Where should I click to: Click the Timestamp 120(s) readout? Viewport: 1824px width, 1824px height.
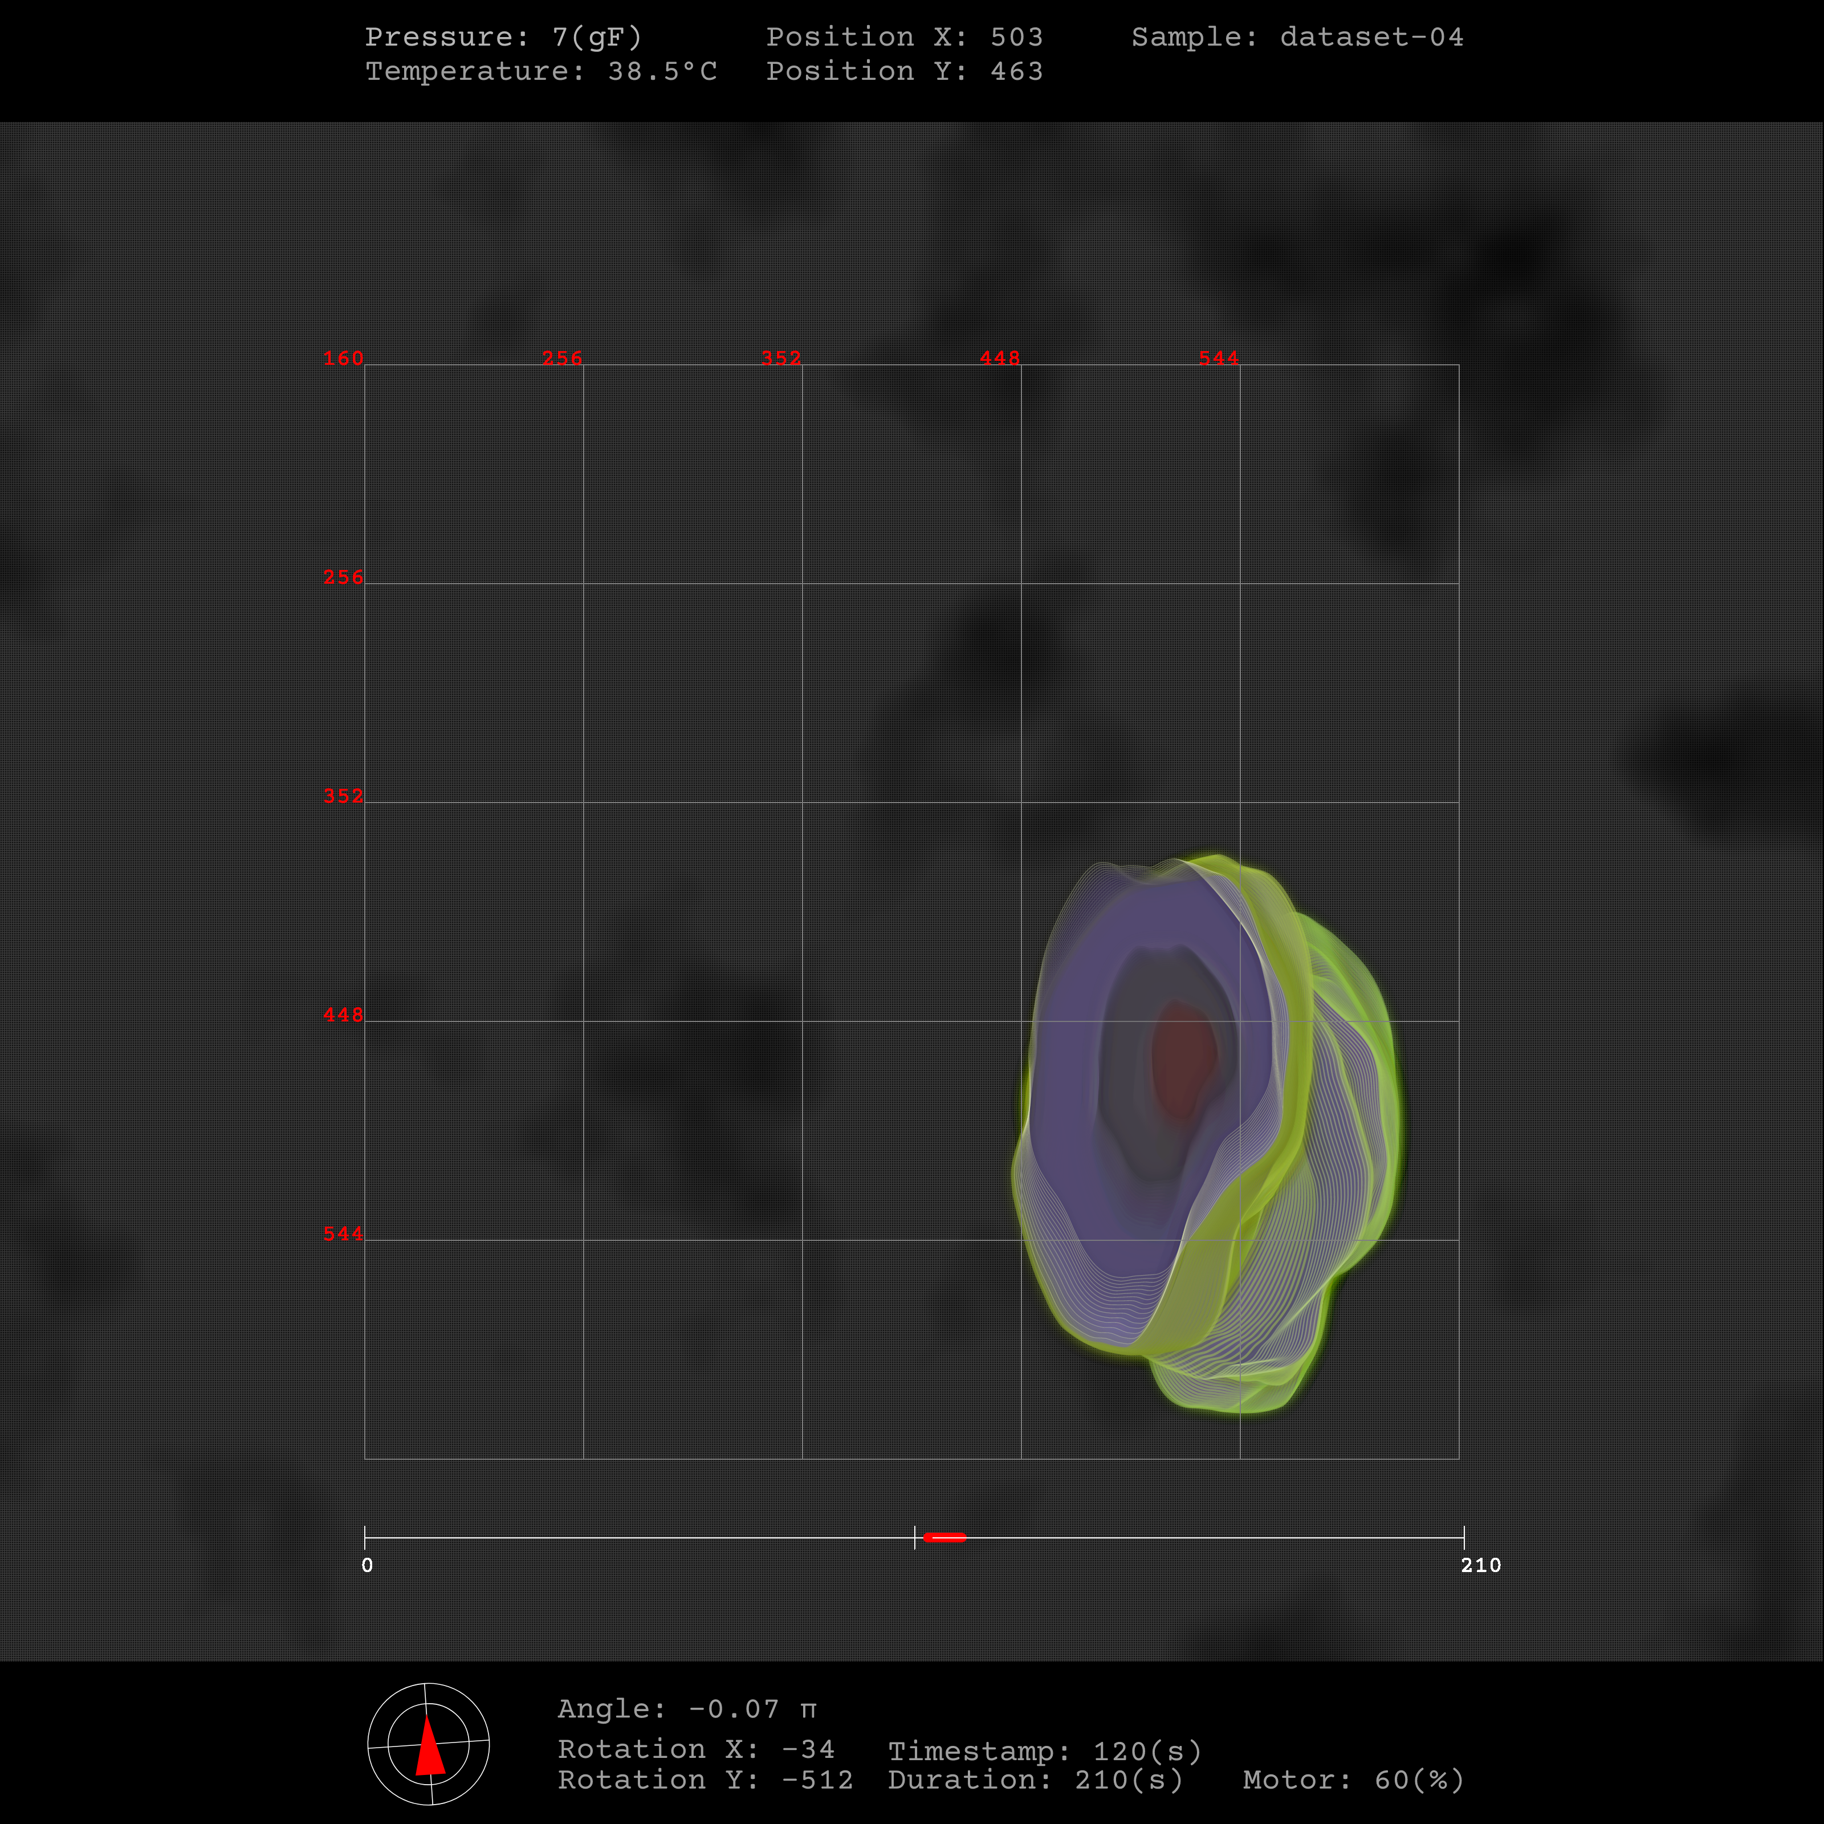click(1044, 1751)
